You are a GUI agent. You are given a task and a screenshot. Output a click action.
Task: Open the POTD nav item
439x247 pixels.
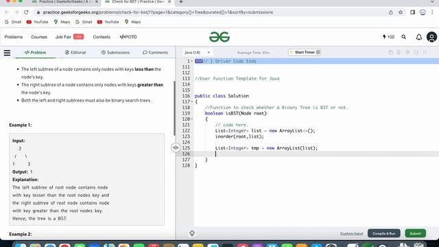coord(128,37)
